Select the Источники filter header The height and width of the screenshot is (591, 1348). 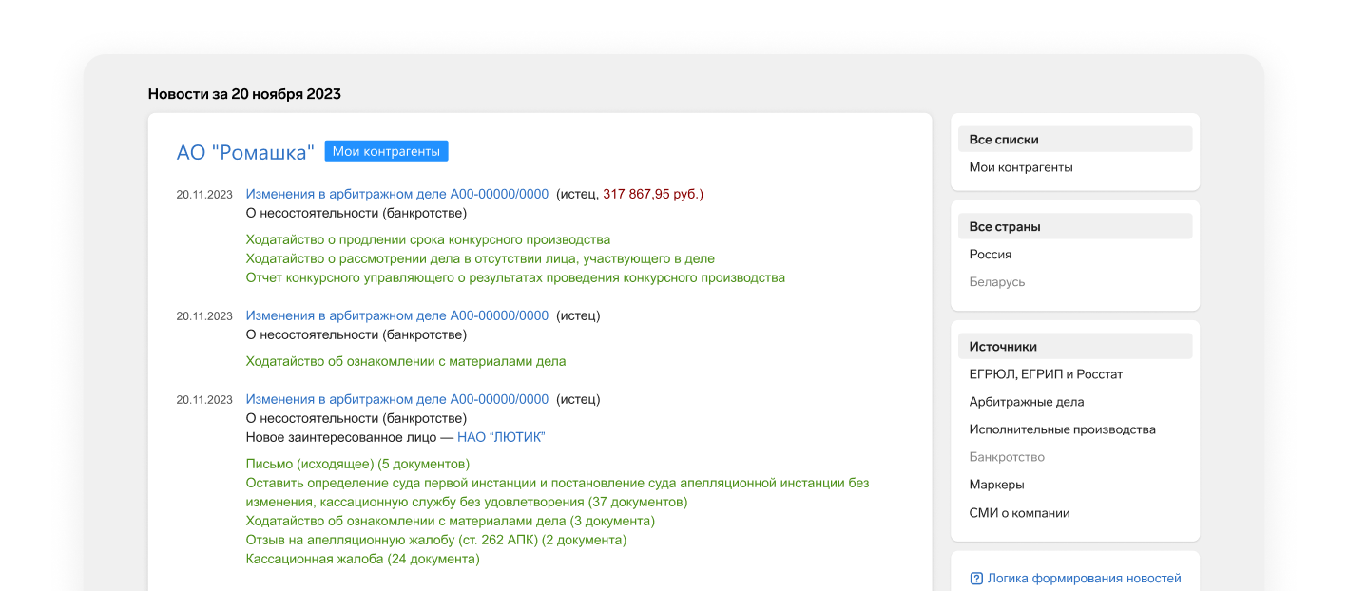click(1003, 347)
